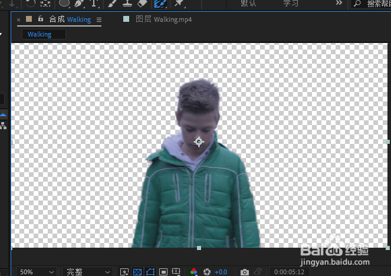Expand workspace overflow double chevron
The image size is (391, 276).
click(x=339, y=3)
